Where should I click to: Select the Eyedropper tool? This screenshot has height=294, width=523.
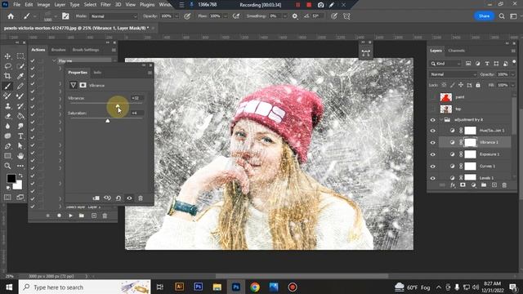pos(20,76)
